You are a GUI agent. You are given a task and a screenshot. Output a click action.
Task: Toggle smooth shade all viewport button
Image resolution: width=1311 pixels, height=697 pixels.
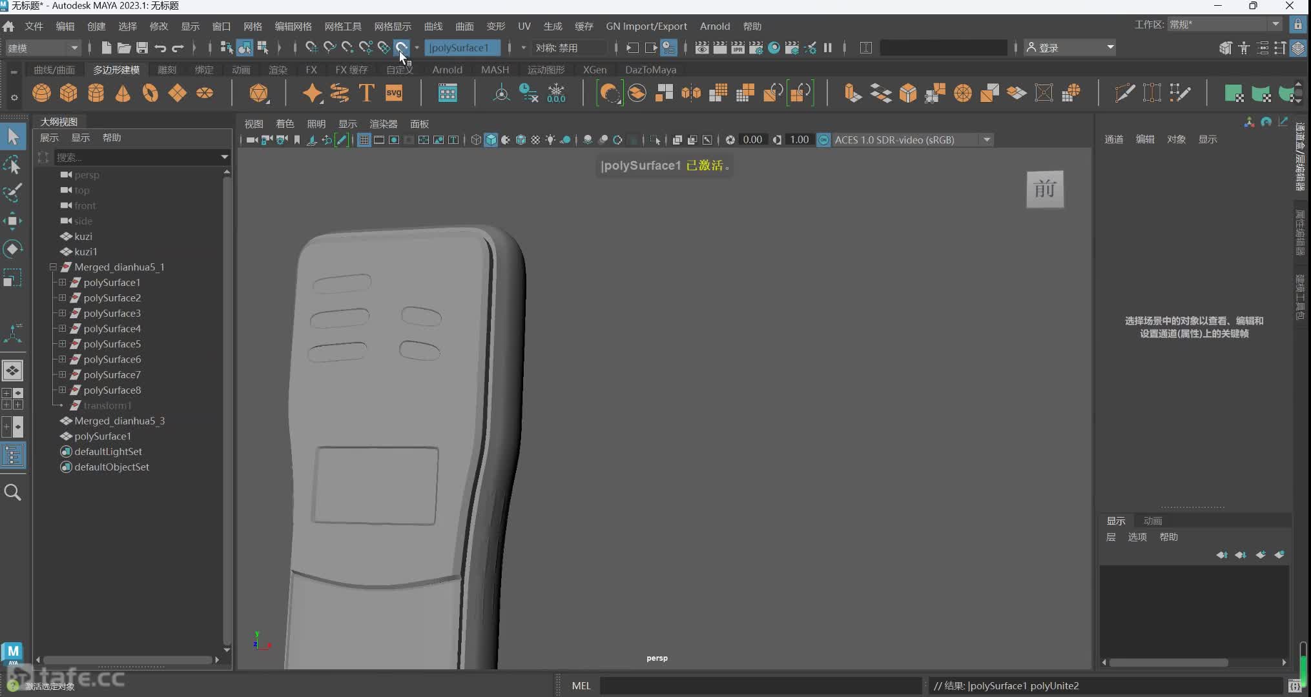pyautogui.click(x=491, y=140)
